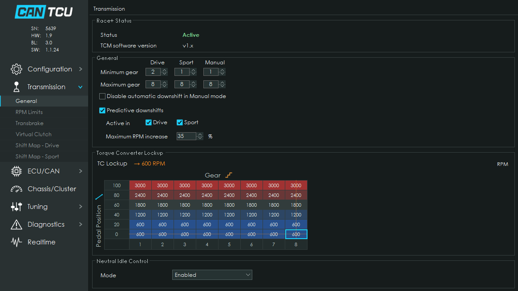Select the gear 1 pedal 100 cell
This screenshot has width=518, height=291.
140,185
